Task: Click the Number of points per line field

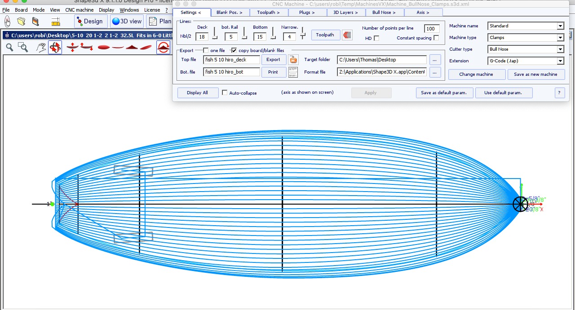Action: pyautogui.click(x=432, y=29)
